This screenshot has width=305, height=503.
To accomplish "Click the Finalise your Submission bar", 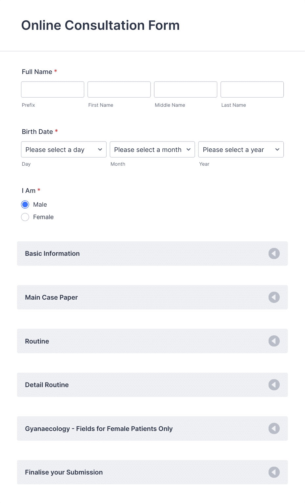I will [131, 472].
